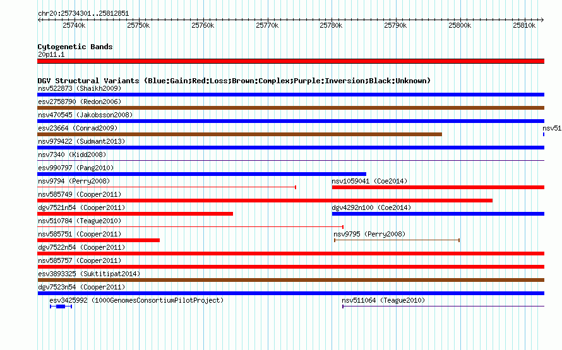Viewport: 562px width, 350px height.
Task: Select the brown bar under esv2758790
Action: pyautogui.click(x=290, y=108)
